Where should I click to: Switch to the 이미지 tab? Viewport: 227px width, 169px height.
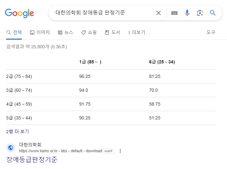click(40, 32)
